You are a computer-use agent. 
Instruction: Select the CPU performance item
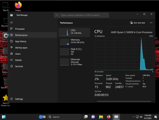(x=74, y=33)
